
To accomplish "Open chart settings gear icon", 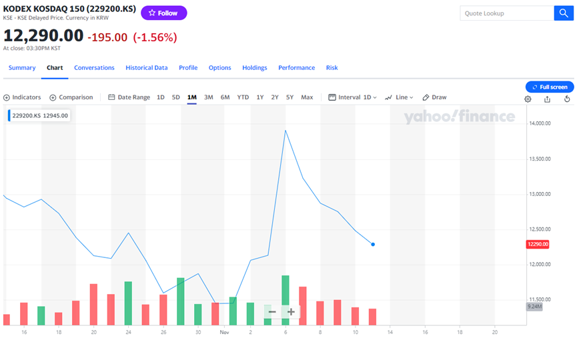I will pos(528,99).
